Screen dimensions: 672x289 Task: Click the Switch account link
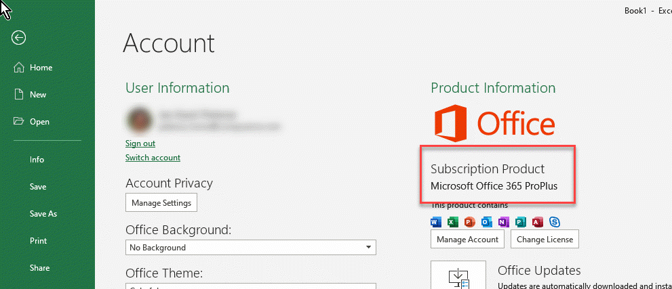pos(153,158)
